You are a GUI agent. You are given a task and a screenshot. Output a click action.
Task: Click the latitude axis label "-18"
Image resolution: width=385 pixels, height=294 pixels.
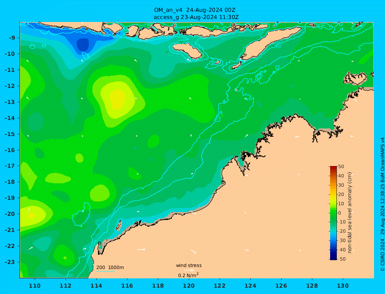10,182
